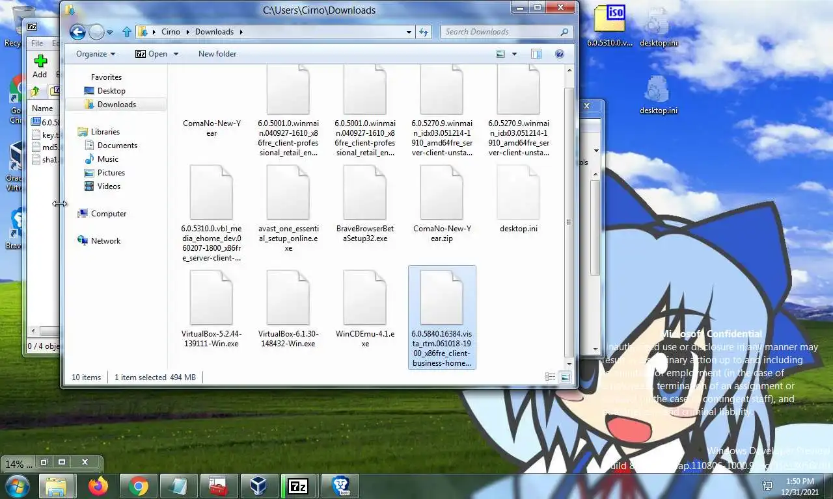
Task: Open the red toolbox taskbar icon
Action: (218, 486)
